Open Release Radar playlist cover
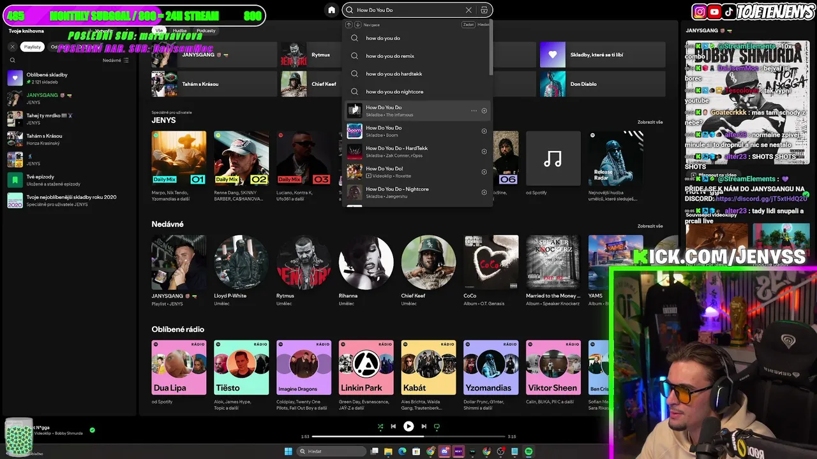This screenshot has width=817, height=459. click(x=615, y=158)
